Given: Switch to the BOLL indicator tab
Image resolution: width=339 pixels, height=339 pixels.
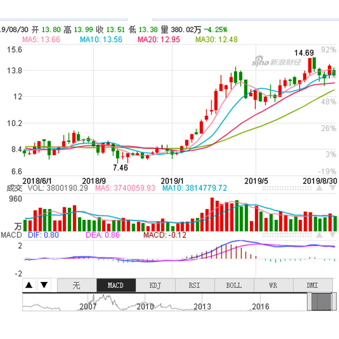Looking at the screenshot, I should click(x=234, y=285).
